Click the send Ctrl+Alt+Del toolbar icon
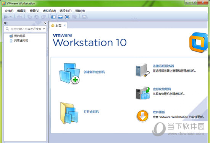210x143 pixels. point(20,17)
